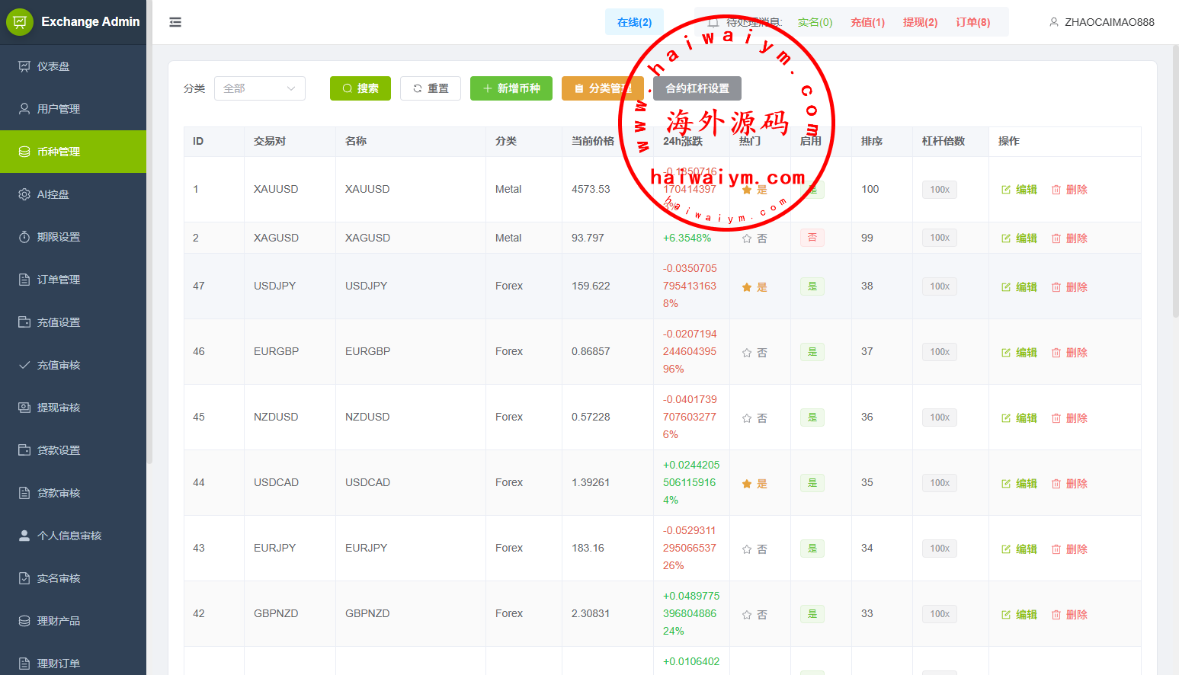The height and width of the screenshot is (675, 1179).
Task: Click the 新增币种 add currency button
Action: click(511, 88)
